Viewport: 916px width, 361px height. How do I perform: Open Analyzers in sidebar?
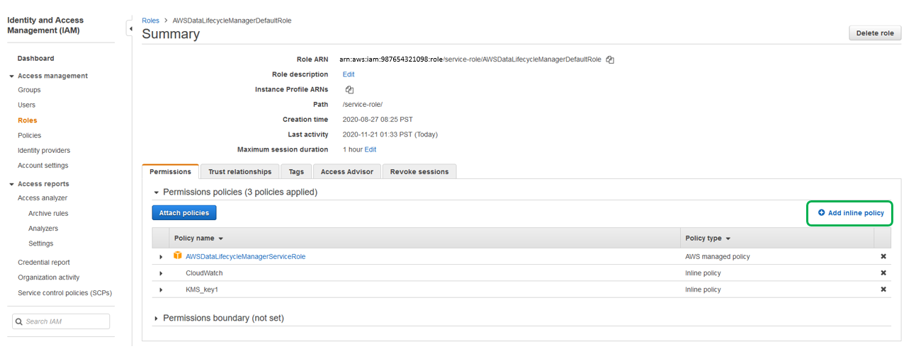[x=43, y=229]
